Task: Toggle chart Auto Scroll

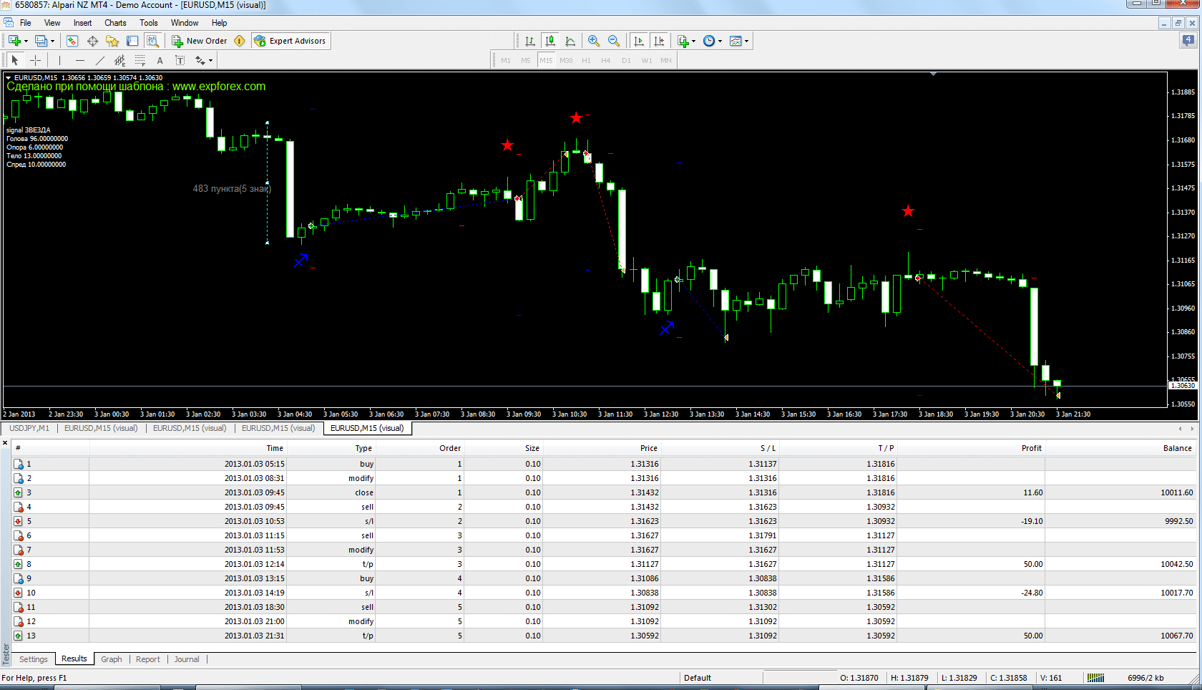Action: tap(639, 41)
